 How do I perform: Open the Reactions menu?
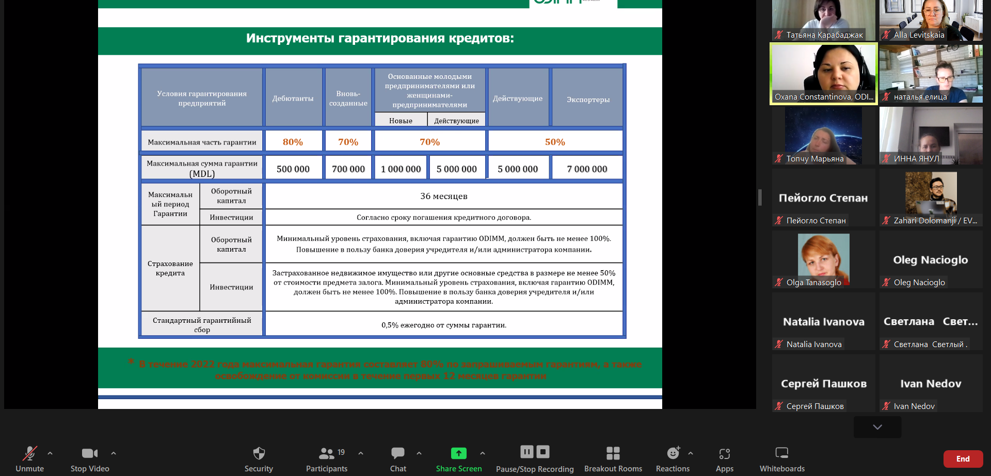point(673,454)
